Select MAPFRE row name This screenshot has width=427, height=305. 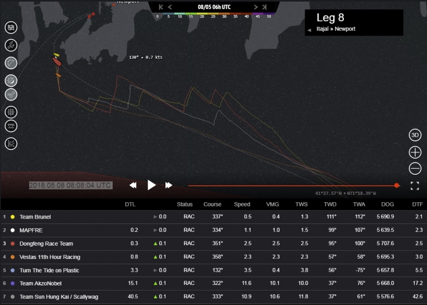pos(31,230)
